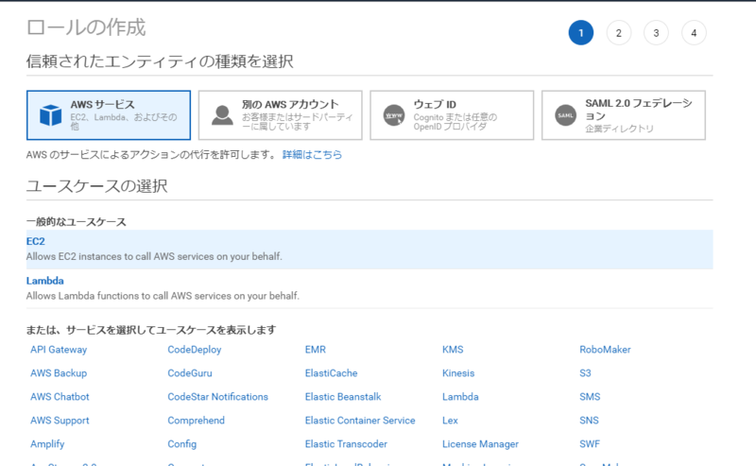Go to step 1 indicator
Screen dimensions: 756x466
(581, 33)
